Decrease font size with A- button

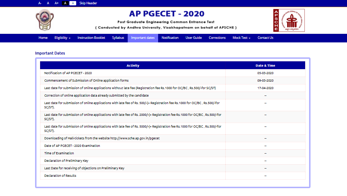(40, 3)
